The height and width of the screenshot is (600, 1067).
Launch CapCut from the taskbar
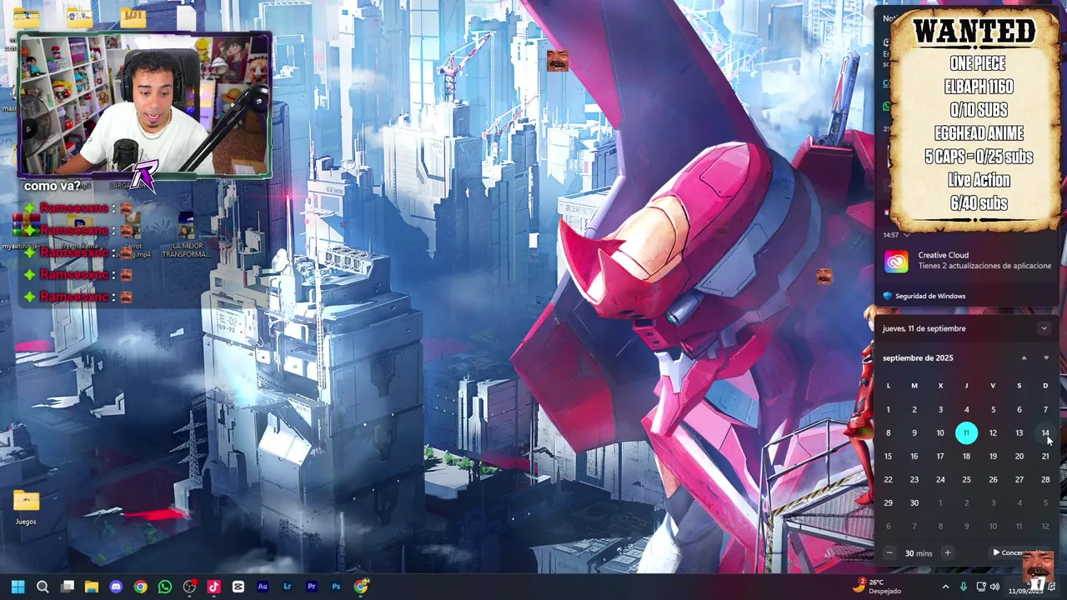point(238,587)
